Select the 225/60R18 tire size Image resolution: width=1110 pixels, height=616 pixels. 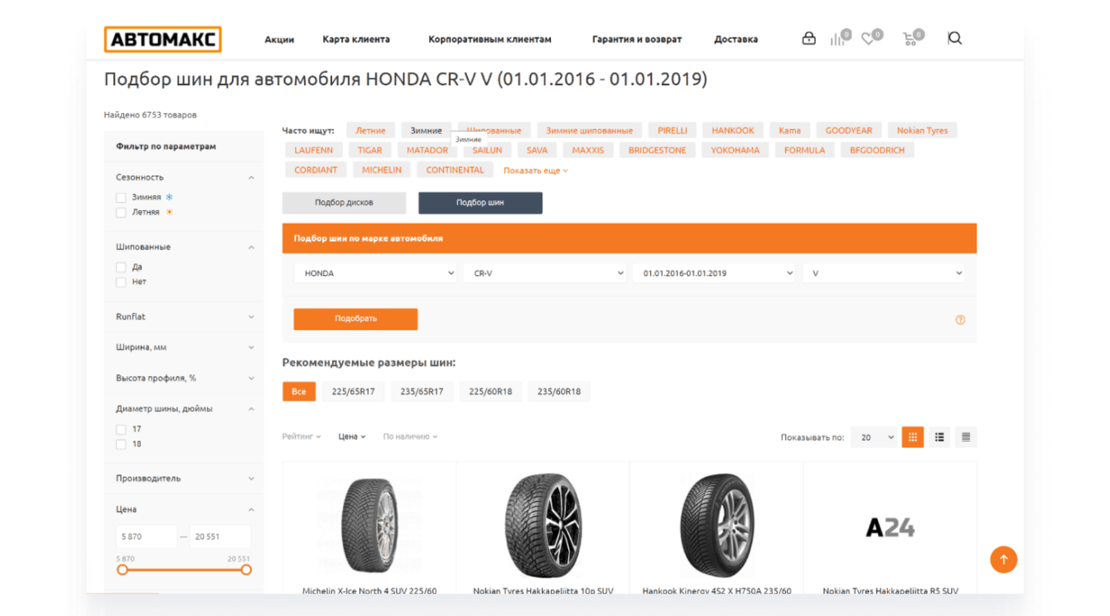click(490, 392)
